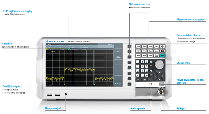Open the Save Recall key menu
The image size is (209, 114).
point(156,56)
